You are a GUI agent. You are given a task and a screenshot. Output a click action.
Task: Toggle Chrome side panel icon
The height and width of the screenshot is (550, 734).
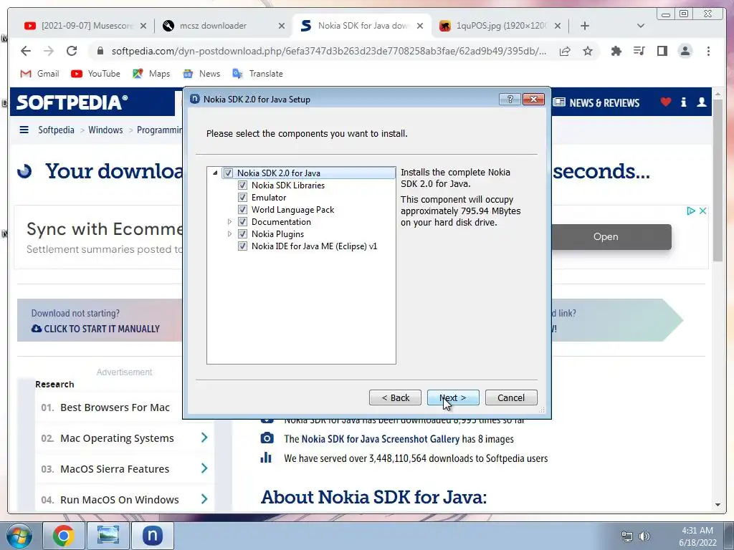(662, 51)
